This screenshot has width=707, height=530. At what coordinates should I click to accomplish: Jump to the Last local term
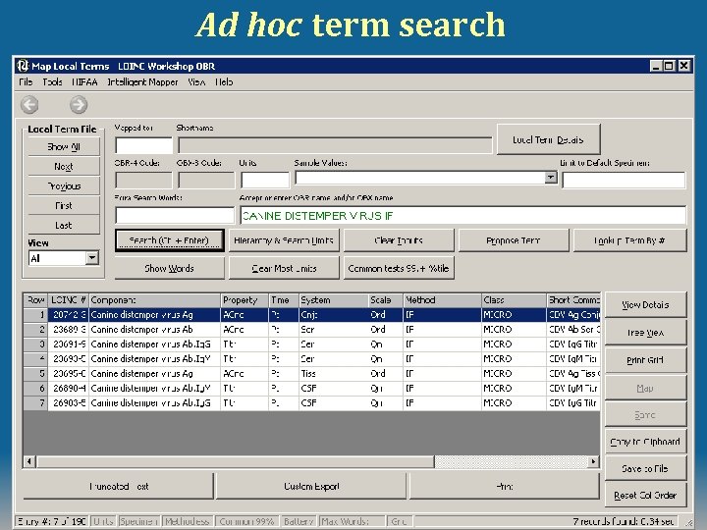[64, 225]
